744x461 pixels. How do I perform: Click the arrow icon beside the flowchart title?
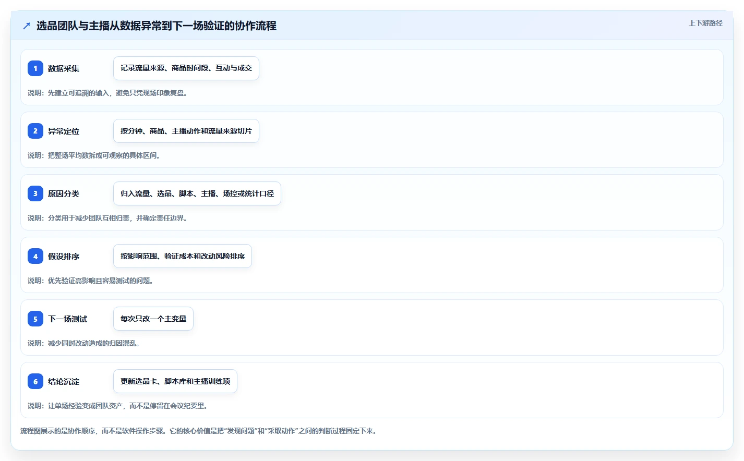27,26
